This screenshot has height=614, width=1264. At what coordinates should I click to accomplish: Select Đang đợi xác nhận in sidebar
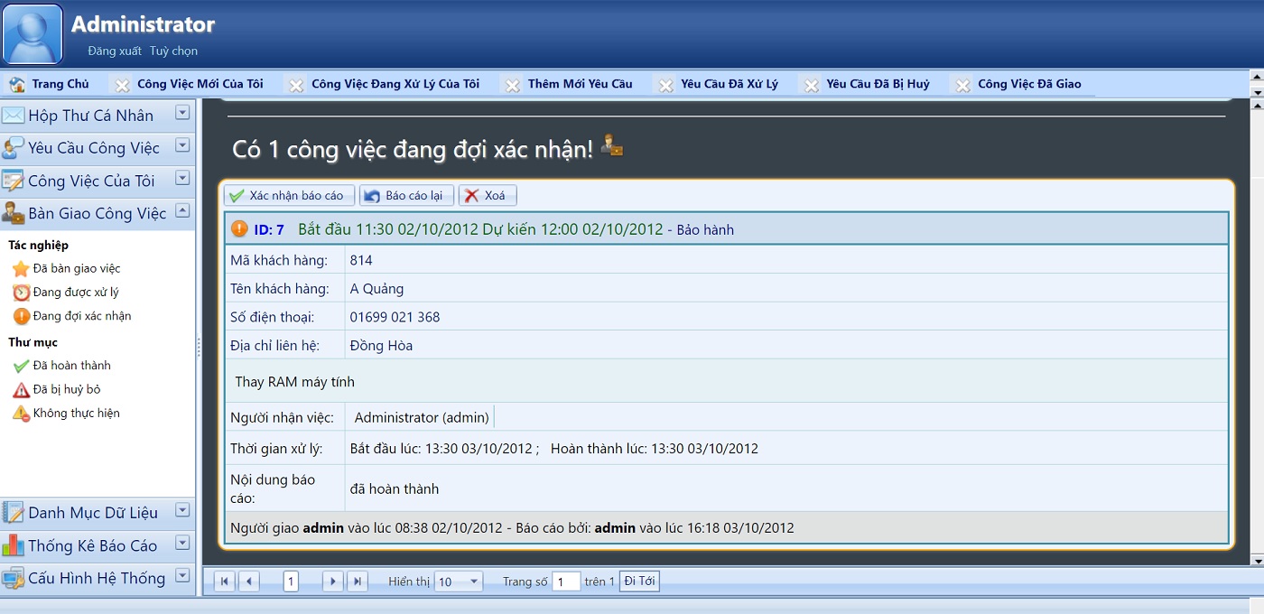[x=81, y=316]
